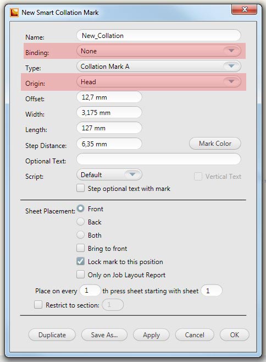
Task: Close the New Smart Collation Mark dialog
Action: click(x=244, y=9)
